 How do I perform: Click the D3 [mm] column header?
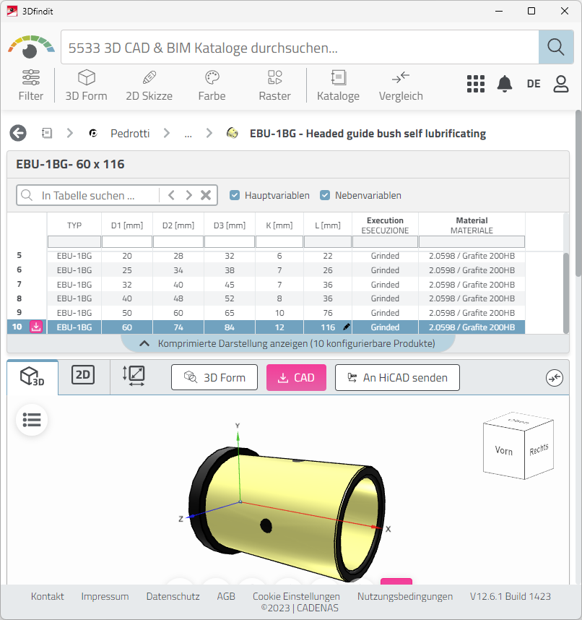coord(230,225)
